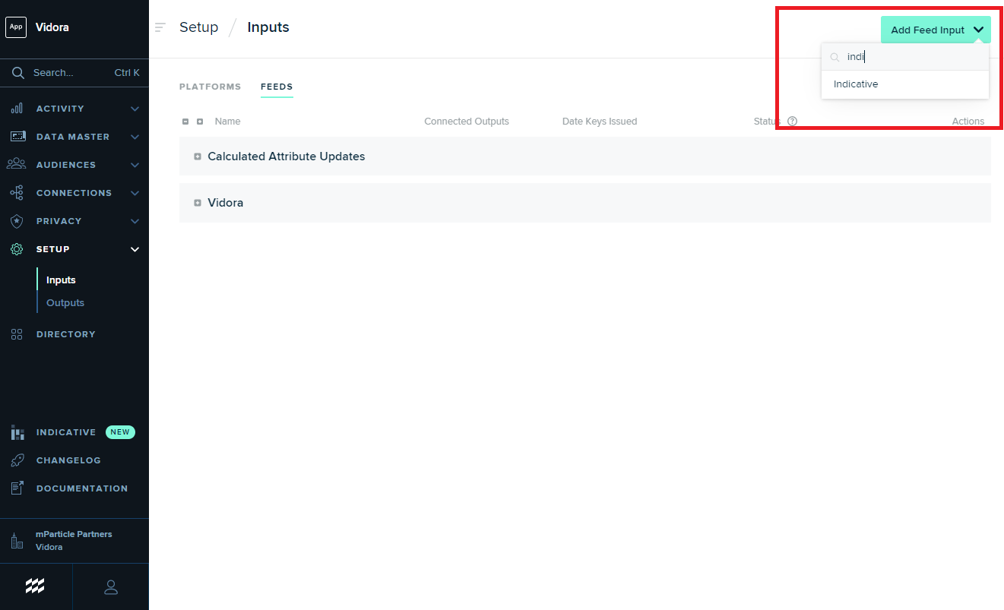Viewport: 1004px width, 610px height.
Task: Click the NEW badge next to Indicative
Action: [120, 432]
